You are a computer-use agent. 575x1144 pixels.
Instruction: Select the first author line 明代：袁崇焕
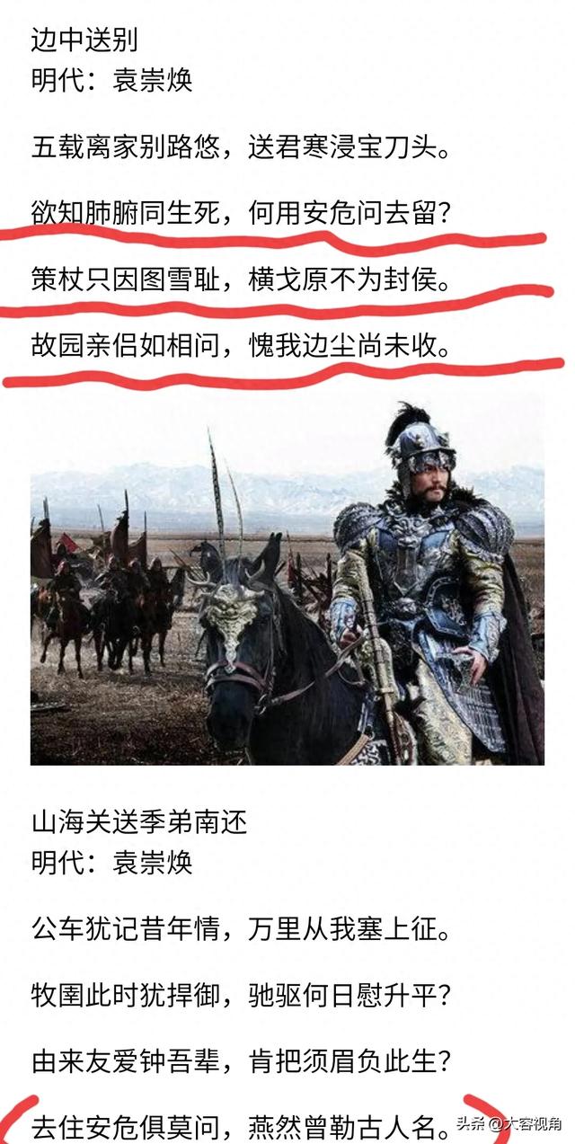(111, 81)
